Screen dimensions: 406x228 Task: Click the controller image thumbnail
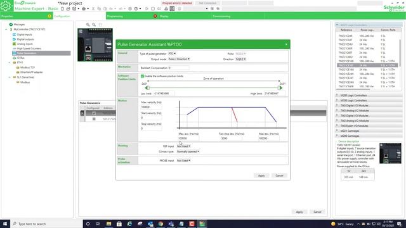[95, 45]
